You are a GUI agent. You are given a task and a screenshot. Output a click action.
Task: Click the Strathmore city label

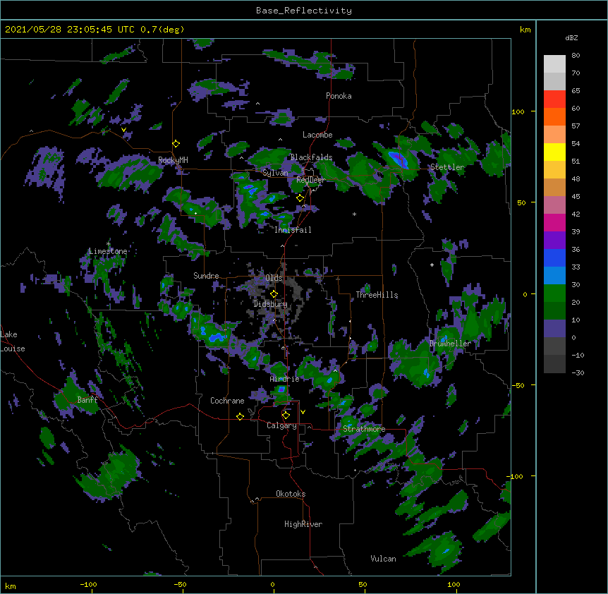(x=364, y=429)
